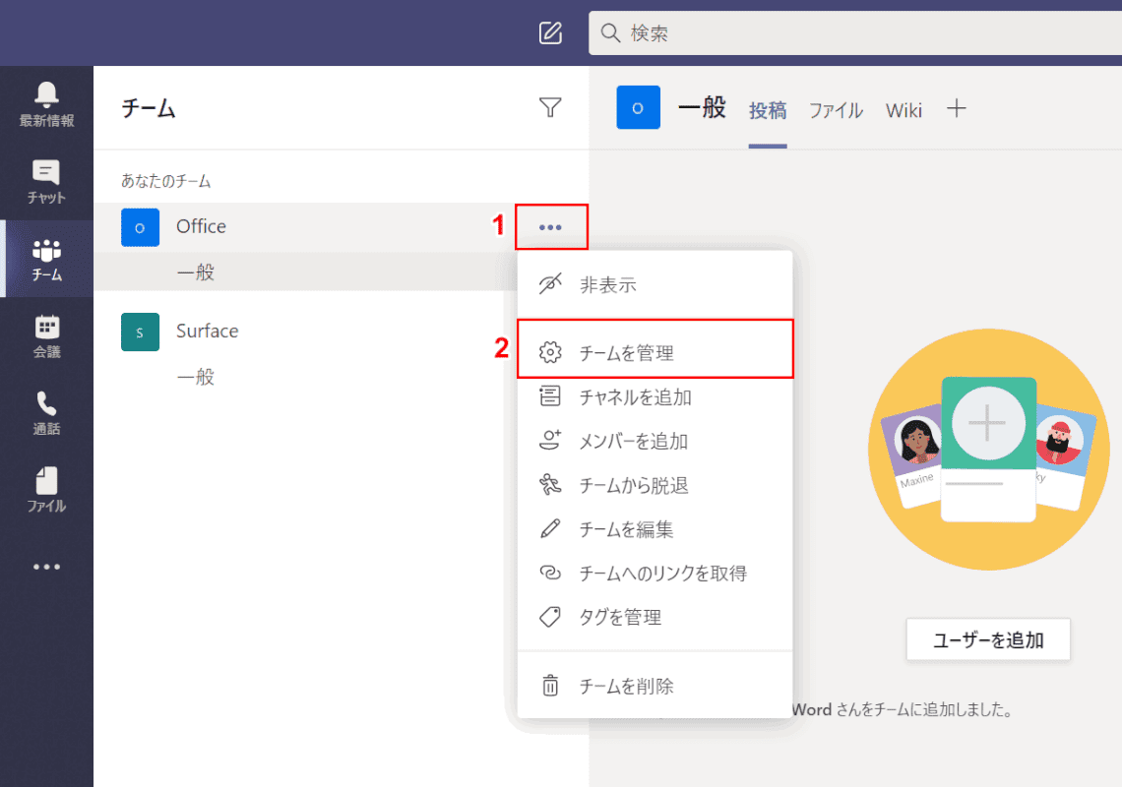Viewport: 1122px width, 787px height.
Task: Choose チャネルを追加 from the menu
Action: point(654,396)
